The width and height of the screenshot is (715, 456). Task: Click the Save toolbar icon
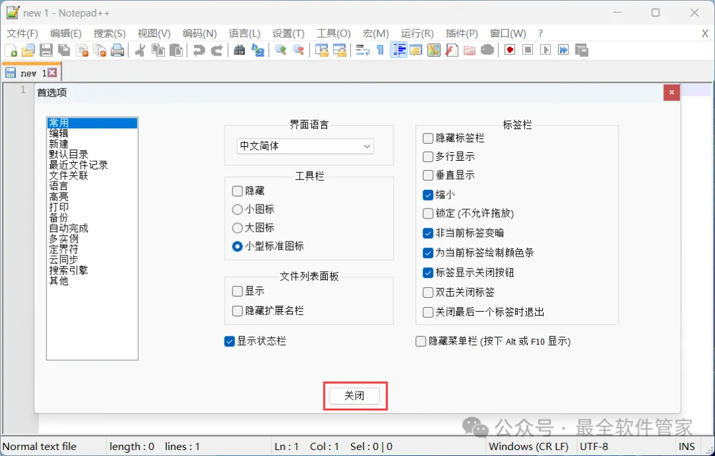46,50
